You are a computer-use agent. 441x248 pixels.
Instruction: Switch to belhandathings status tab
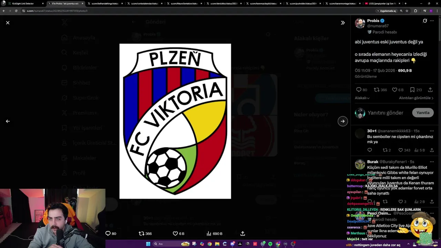click(105, 3)
